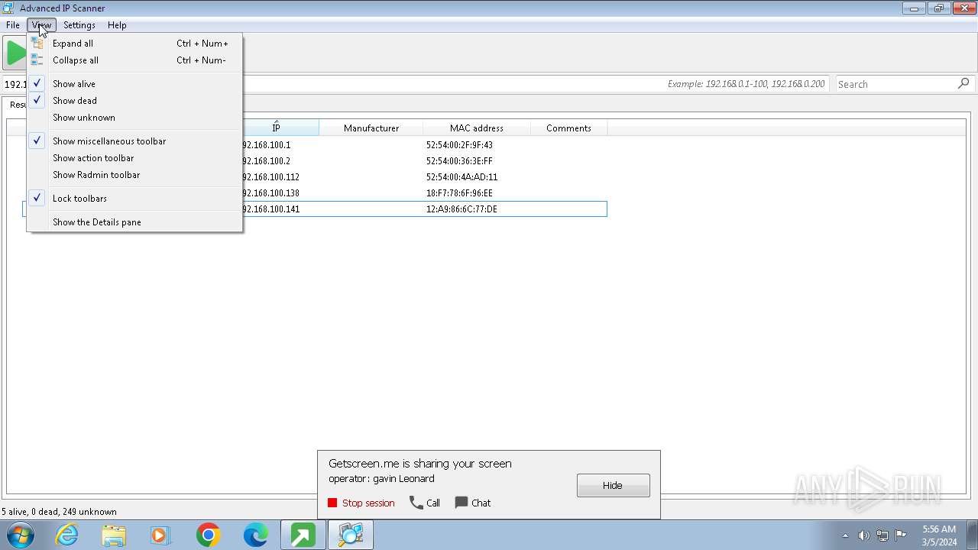Click the Chat bubble icon
978x550 pixels.
coord(461,503)
